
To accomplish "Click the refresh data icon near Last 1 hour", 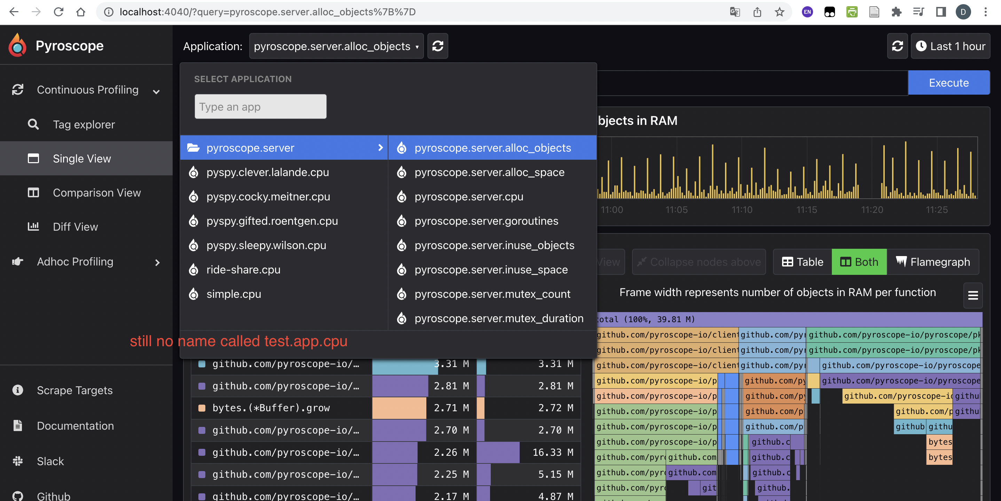I will point(897,46).
